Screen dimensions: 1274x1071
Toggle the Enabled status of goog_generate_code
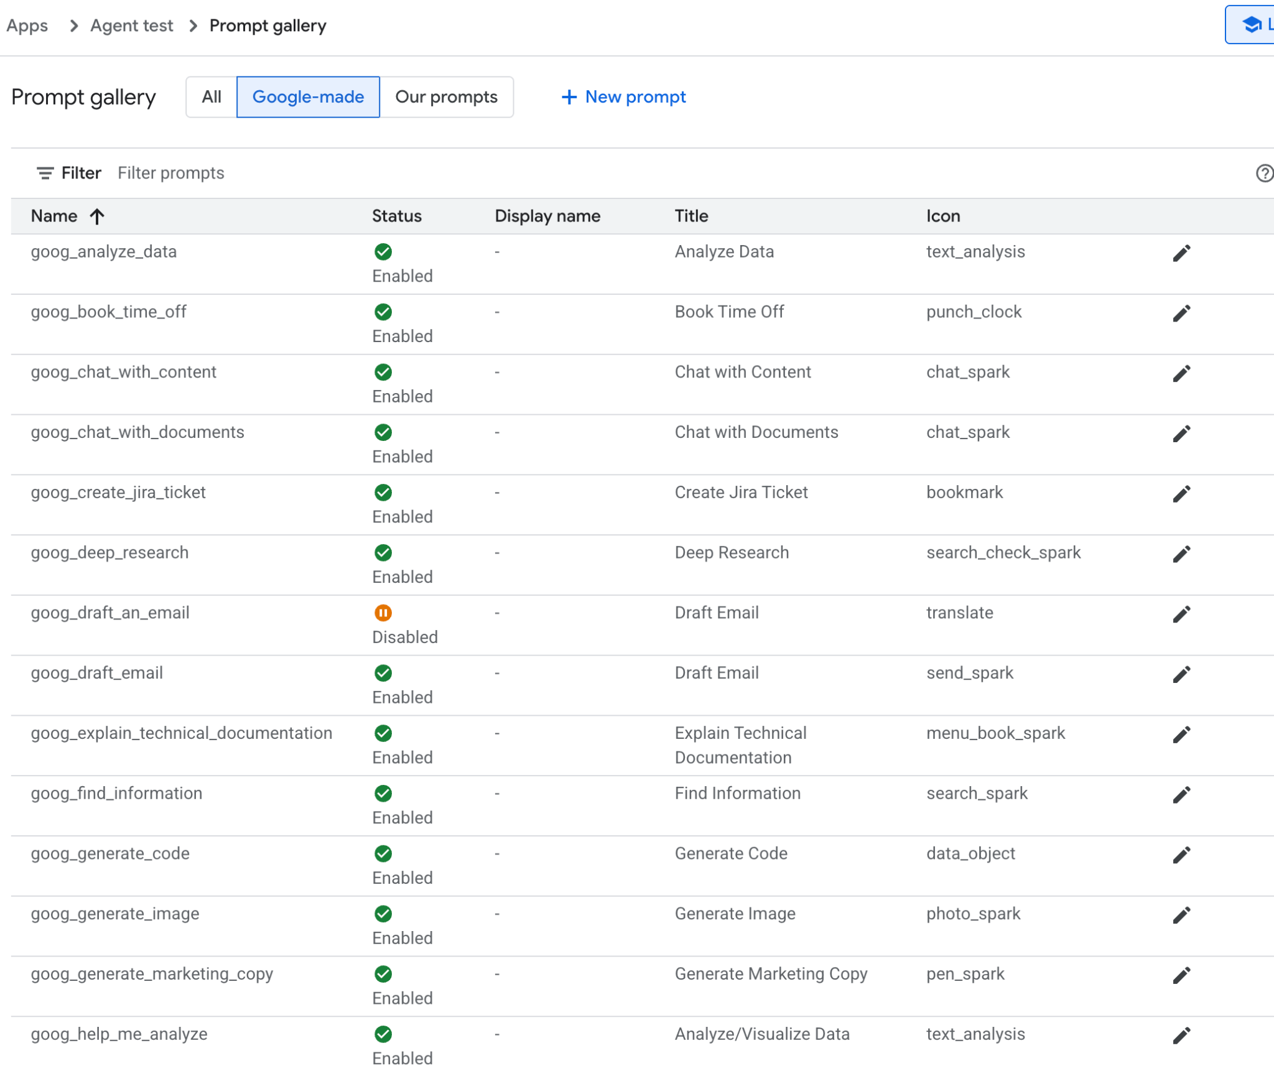coord(383,853)
